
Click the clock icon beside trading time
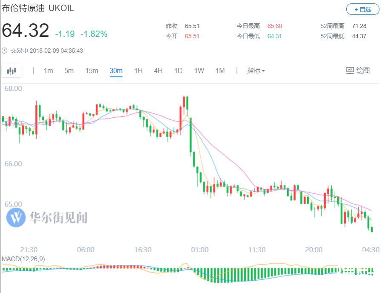[4, 51]
